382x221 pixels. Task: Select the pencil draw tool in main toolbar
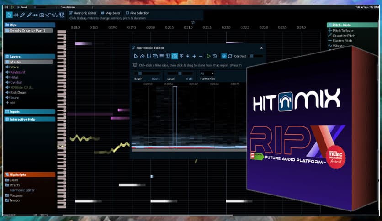[22, 15]
